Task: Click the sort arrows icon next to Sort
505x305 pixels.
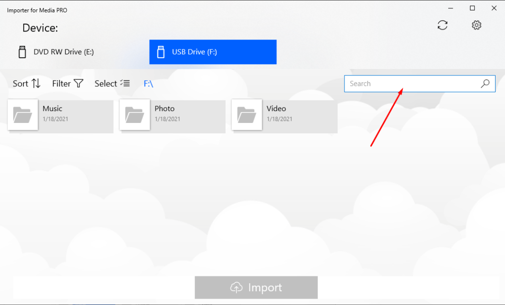Action: click(36, 83)
